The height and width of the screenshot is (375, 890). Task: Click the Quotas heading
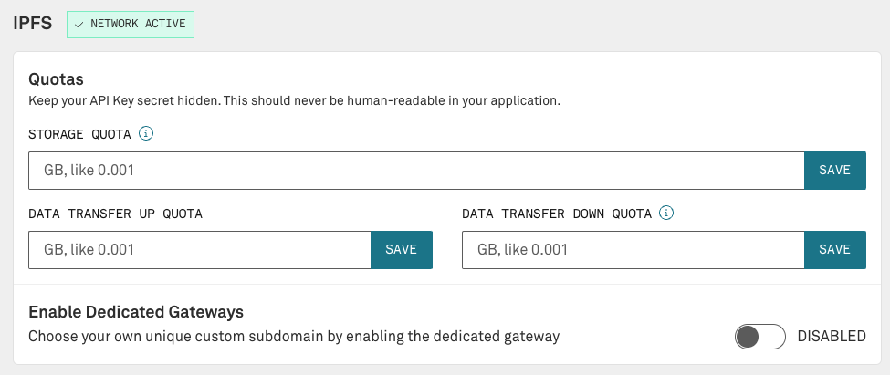pyautogui.click(x=57, y=78)
